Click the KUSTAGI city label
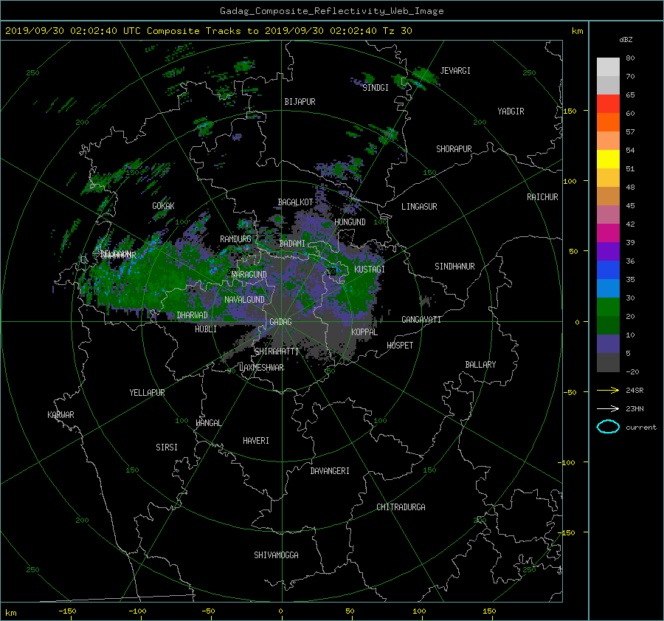This screenshot has height=621, width=664. click(370, 270)
